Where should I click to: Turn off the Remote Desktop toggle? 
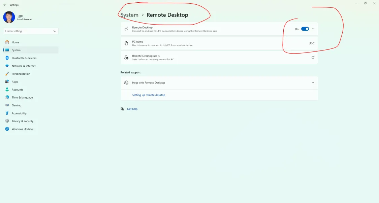pyautogui.click(x=305, y=29)
